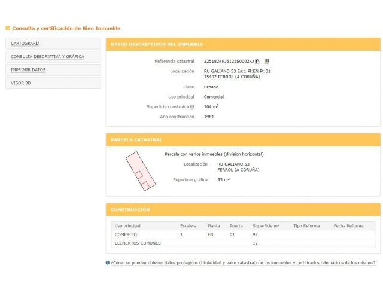Copy the cadastral reference with the copy icon
Screen dimensions: 383x287
click(257, 61)
